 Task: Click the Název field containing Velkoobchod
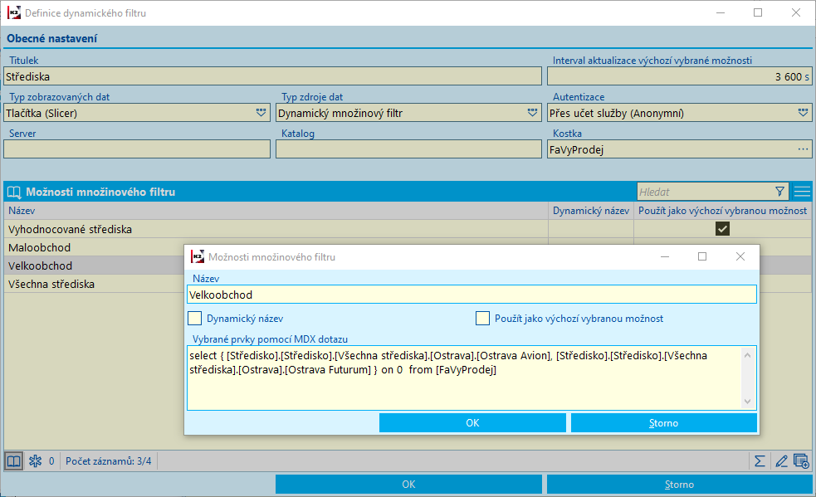(x=472, y=295)
